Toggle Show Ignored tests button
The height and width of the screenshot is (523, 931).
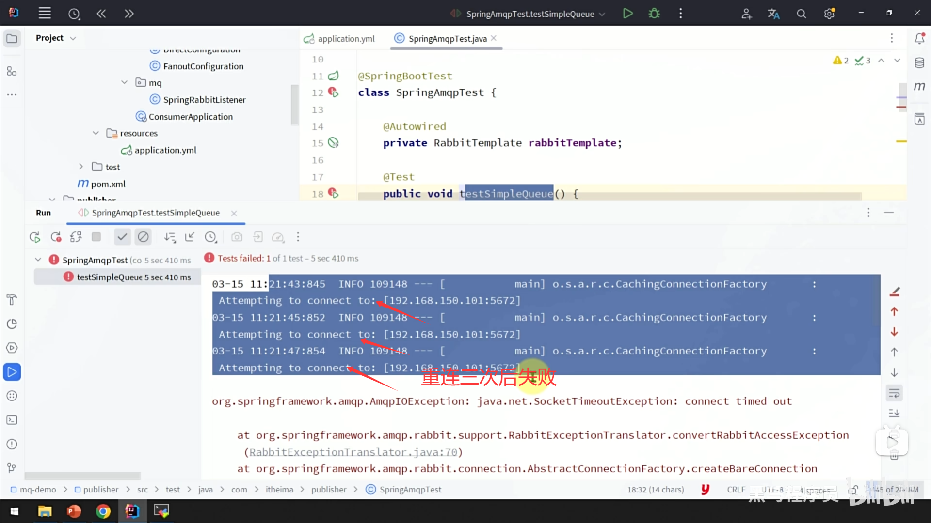click(x=143, y=237)
